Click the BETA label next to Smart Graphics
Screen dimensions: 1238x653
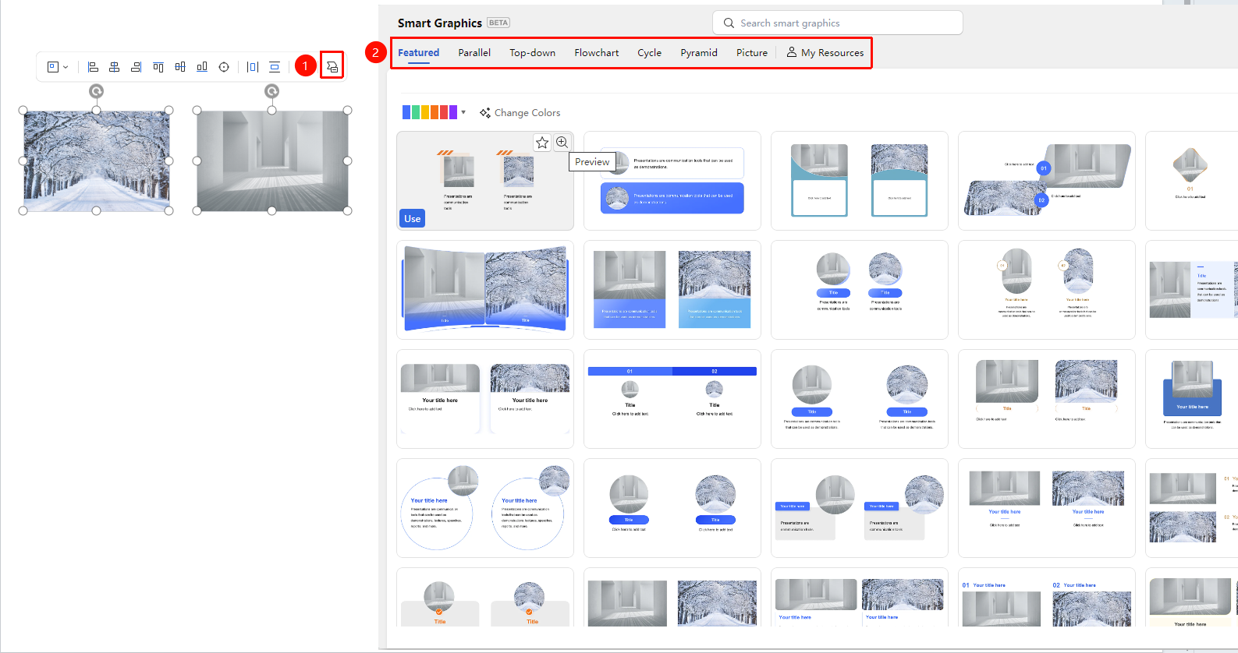pyautogui.click(x=498, y=23)
